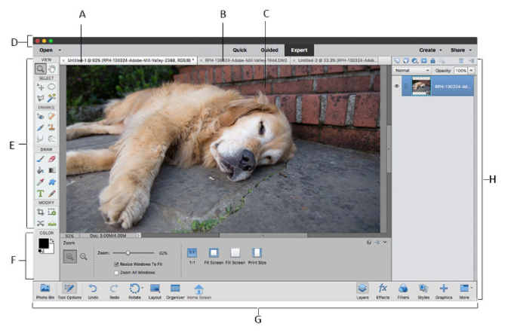This screenshot has height=336, width=520.
Task: Delete layer with the trash icon
Action: pos(461,60)
